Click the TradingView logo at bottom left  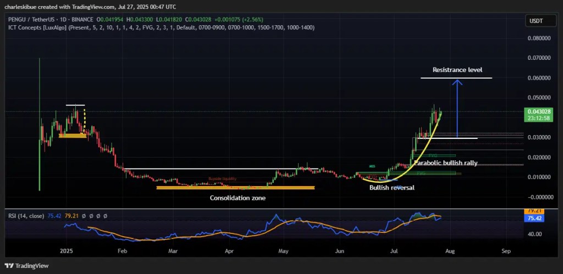click(x=27, y=266)
